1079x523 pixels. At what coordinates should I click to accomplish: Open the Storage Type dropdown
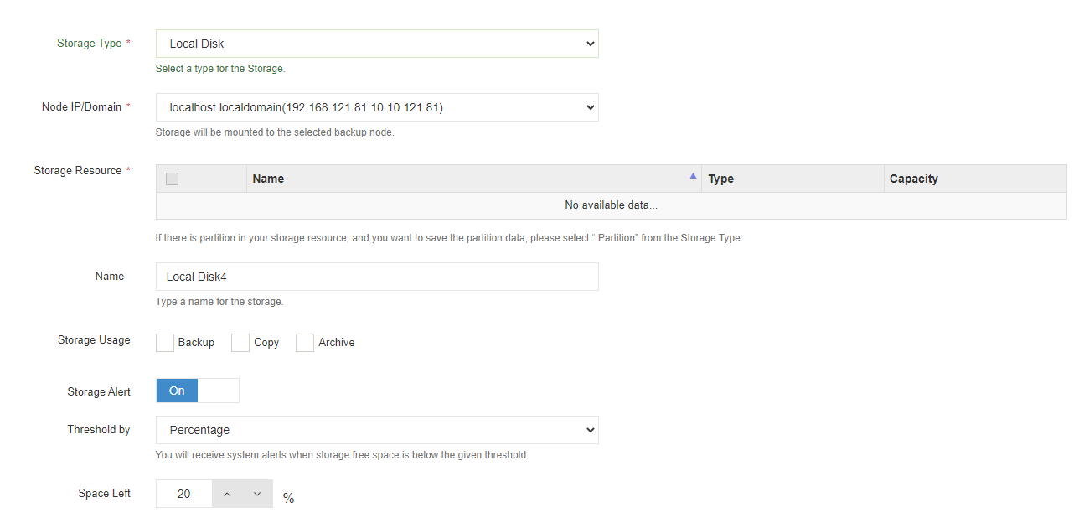(x=377, y=44)
